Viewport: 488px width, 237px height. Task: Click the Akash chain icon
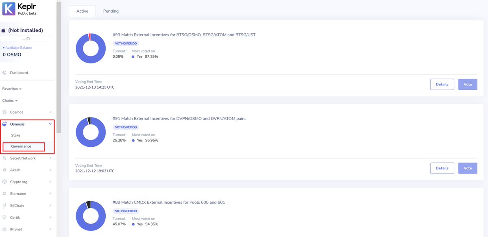click(4, 170)
